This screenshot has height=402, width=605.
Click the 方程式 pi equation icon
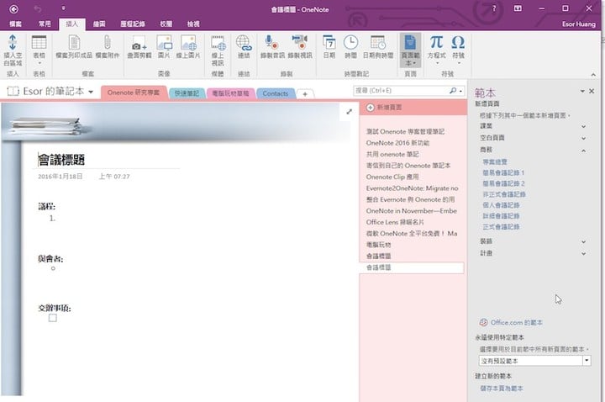tap(436, 44)
